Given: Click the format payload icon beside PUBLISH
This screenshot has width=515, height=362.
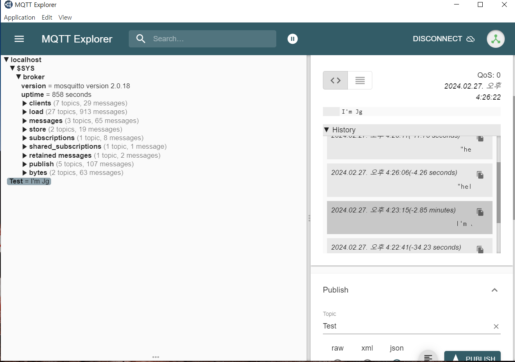Looking at the screenshot, I should (x=428, y=358).
